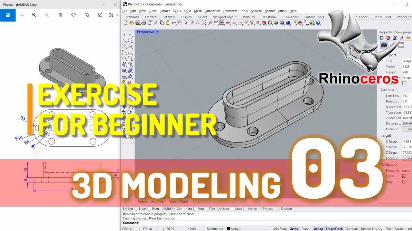
Task: Toggle the Tan osnap checkbox
Action: coord(208,209)
